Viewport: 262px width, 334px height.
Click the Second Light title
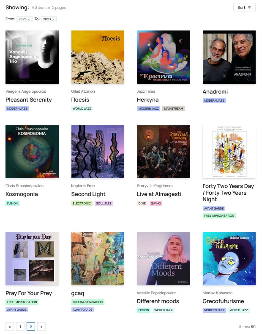pyautogui.click(x=88, y=194)
